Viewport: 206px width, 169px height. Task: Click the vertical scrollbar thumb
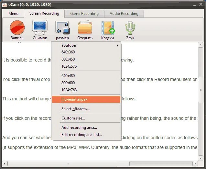click(201, 90)
